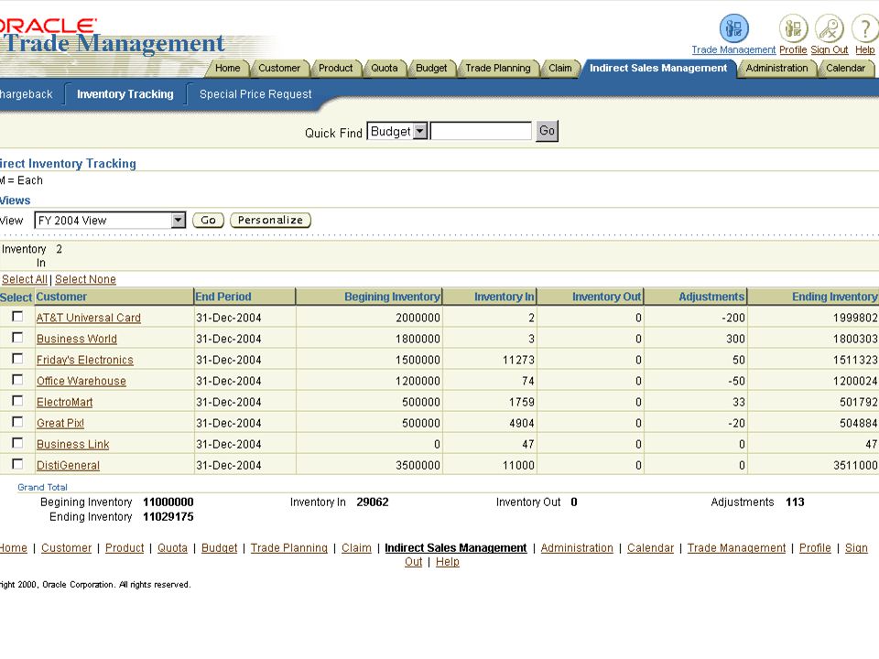The height and width of the screenshot is (659, 879).
Task: Open the Help question mark icon
Action: coord(865,28)
